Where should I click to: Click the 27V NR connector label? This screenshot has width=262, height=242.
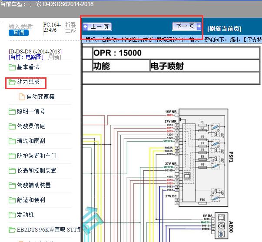(171, 164)
